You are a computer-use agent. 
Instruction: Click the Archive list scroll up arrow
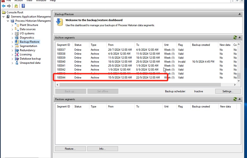coord(239,44)
